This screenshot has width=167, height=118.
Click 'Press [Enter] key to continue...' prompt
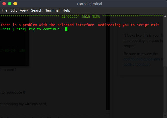point(33,29)
